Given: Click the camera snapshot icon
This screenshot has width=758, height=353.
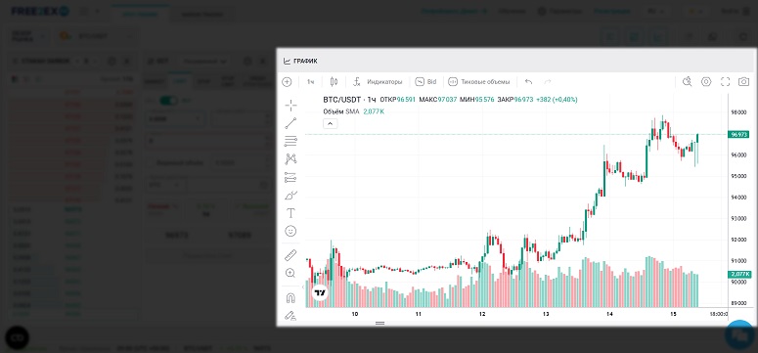Looking at the screenshot, I should [x=743, y=82].
